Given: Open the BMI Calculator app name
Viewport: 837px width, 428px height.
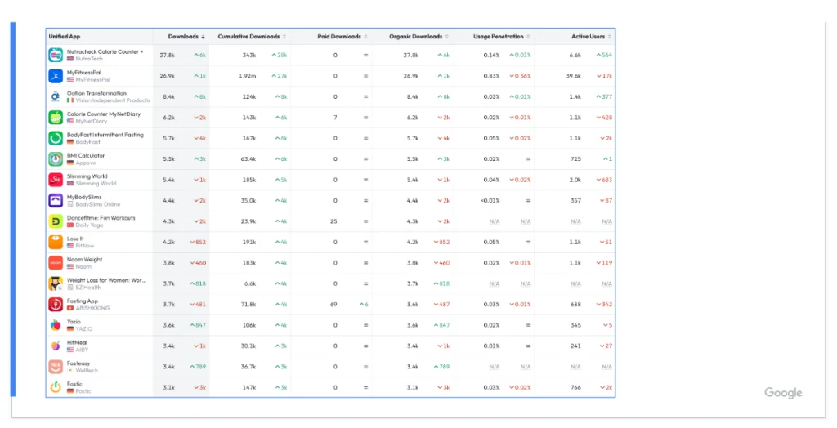Looking at the screenshot, I should click(86, 155).
